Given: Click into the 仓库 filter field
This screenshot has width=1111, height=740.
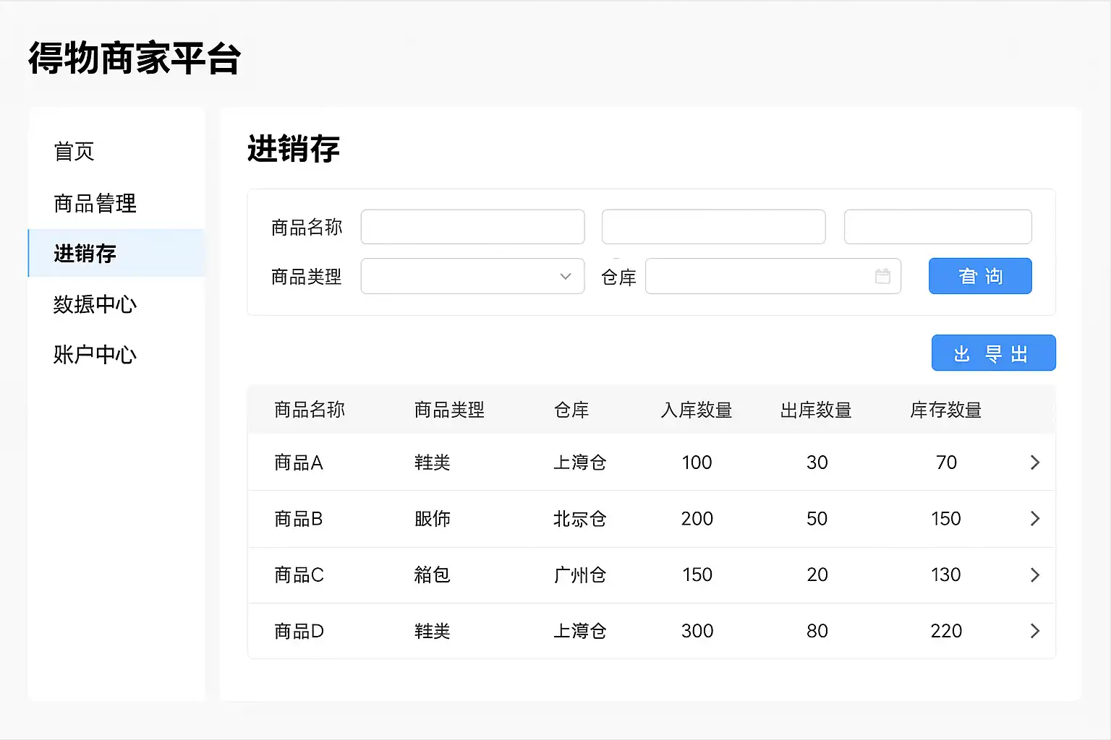Looking at the screenshot, I should click(773, 276).
